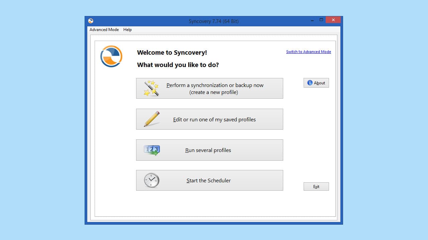The image size is (428, 240).
Task: Click the Syncovery title bar
Action: (x=214, y=21)
